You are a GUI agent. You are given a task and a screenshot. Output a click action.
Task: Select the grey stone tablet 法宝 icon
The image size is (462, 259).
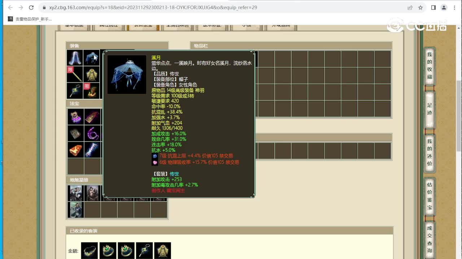(76, 133)
